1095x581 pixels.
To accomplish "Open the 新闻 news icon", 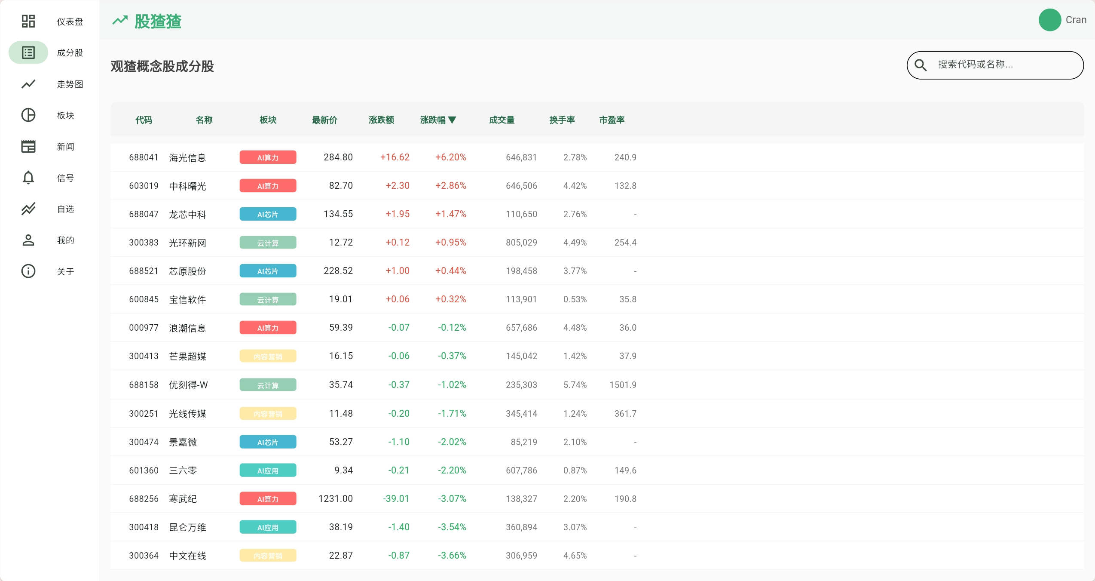I will pyautogui.click(x=28, y=146).
